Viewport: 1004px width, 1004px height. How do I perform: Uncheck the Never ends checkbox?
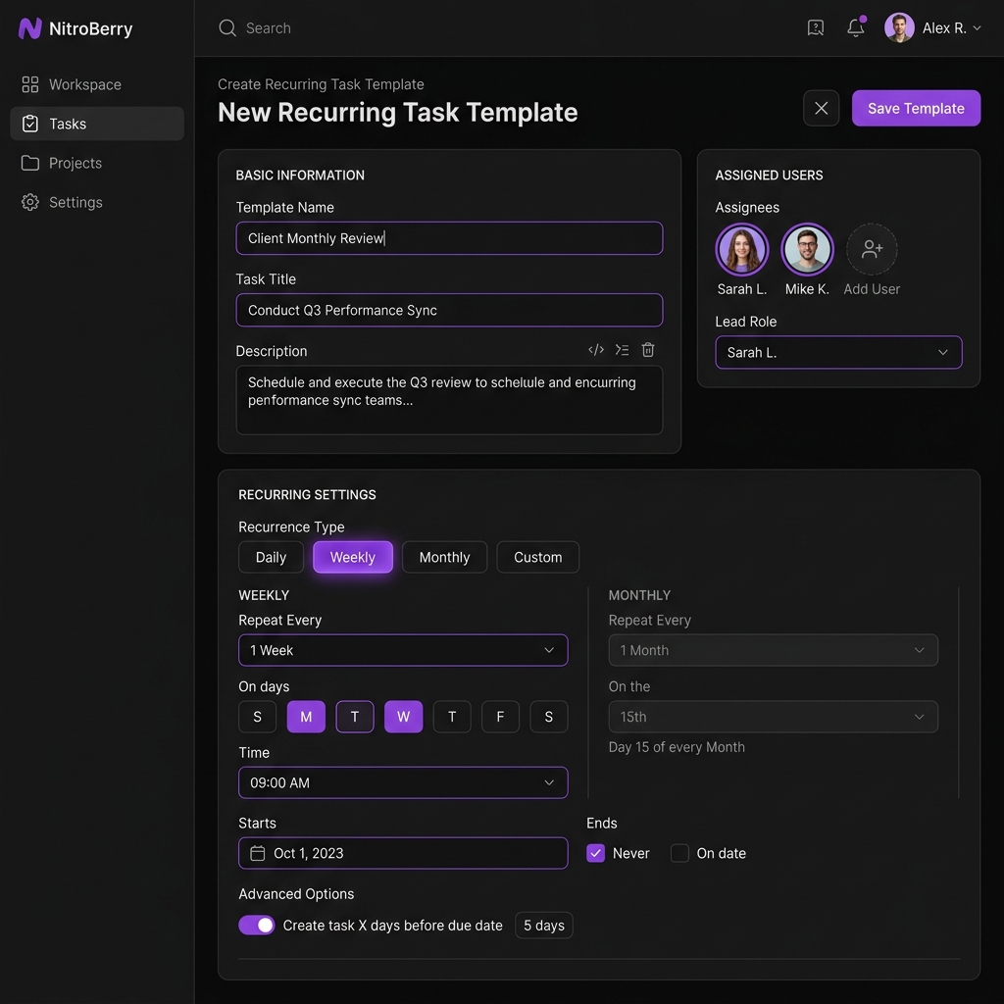595,853
